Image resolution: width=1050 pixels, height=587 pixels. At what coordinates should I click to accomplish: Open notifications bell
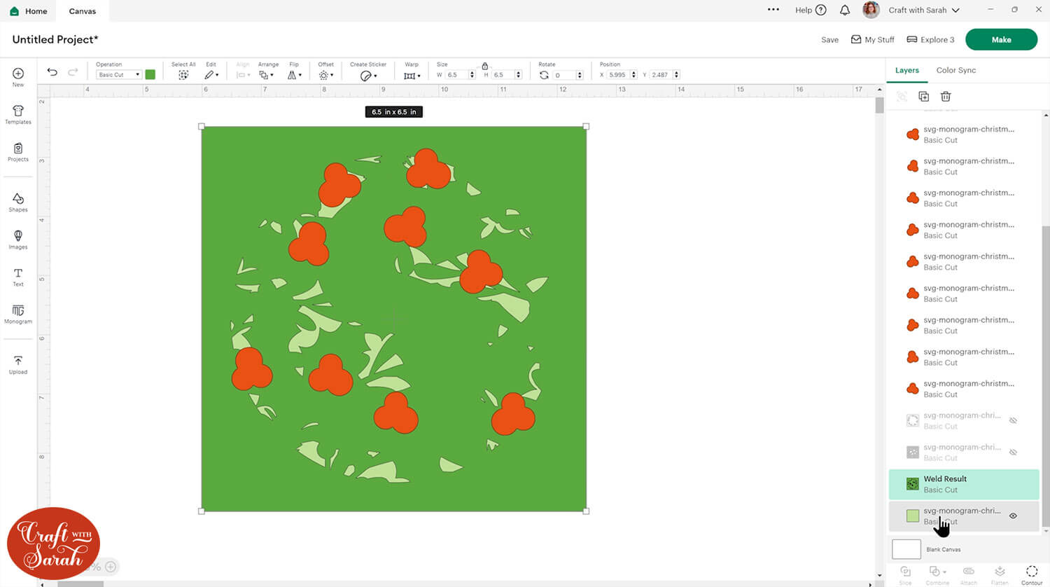click(x=845, y=11)
